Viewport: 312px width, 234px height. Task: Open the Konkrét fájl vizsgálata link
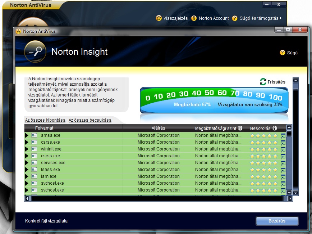tap(46, 221)
